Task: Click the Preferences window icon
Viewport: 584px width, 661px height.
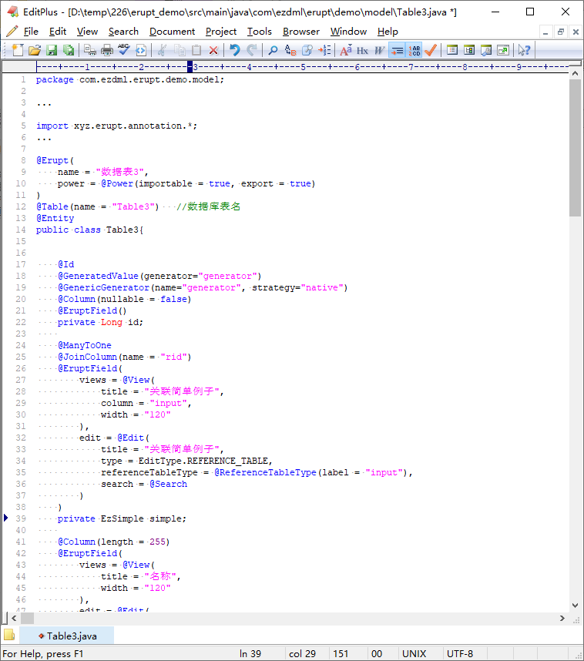Action: tap(486, 50)
